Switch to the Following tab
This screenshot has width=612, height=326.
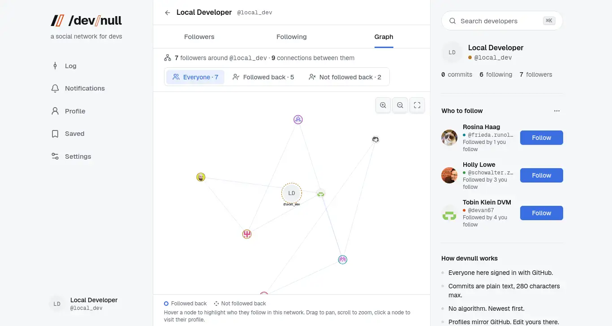tap(292, 37)
